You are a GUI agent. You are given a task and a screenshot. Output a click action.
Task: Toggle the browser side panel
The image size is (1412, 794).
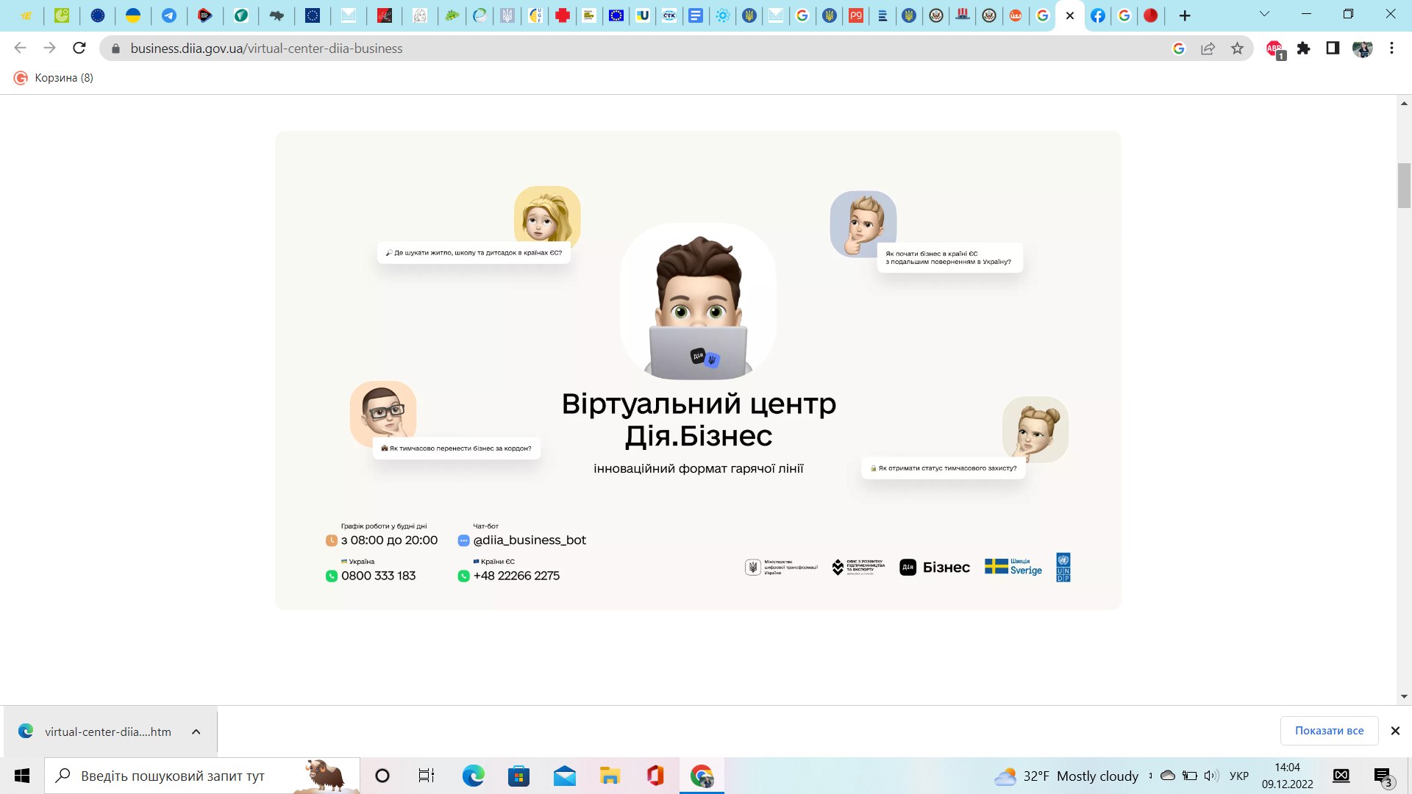[1333, 49]
